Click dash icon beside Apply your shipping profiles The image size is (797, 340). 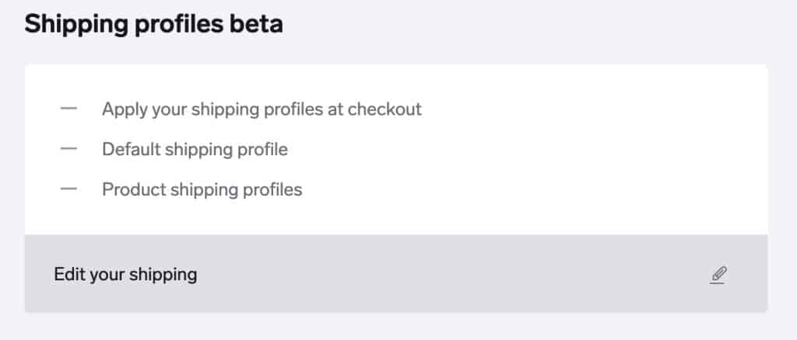(x=68, y=109)
